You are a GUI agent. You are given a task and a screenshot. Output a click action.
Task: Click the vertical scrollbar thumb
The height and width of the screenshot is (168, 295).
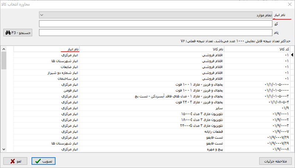pos(4,61)
